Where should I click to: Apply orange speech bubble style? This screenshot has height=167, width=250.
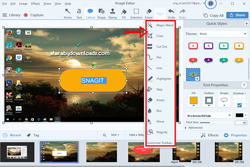239,60
